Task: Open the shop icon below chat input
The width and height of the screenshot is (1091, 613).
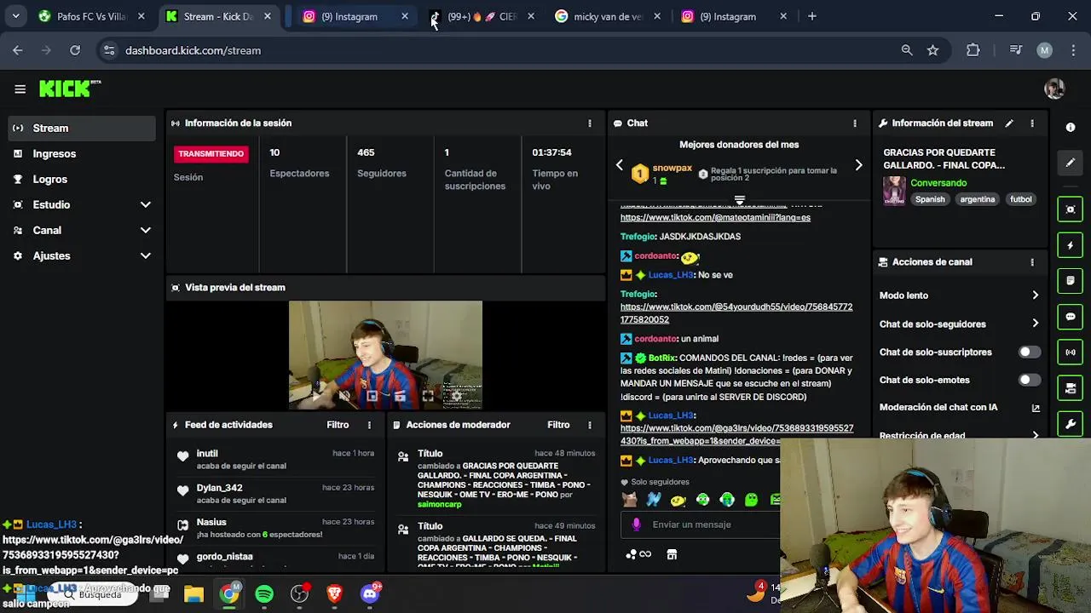Action: click(672, 554)
